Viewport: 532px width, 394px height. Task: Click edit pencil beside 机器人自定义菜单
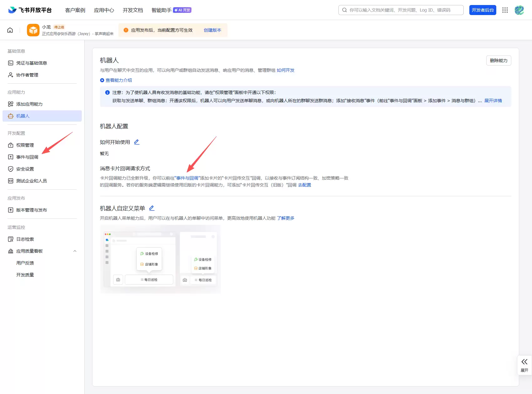(152, 208)
